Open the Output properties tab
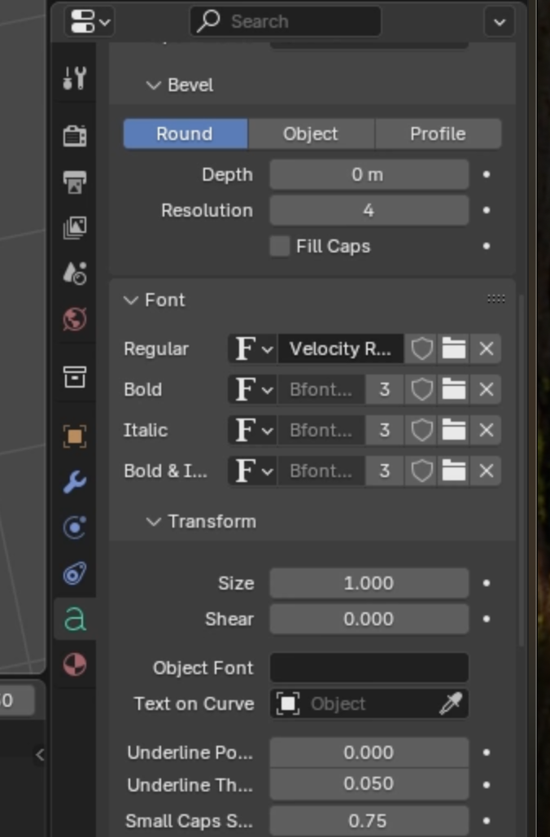Image resolution: width=550 pixels, height=837 pixels. 75,182
